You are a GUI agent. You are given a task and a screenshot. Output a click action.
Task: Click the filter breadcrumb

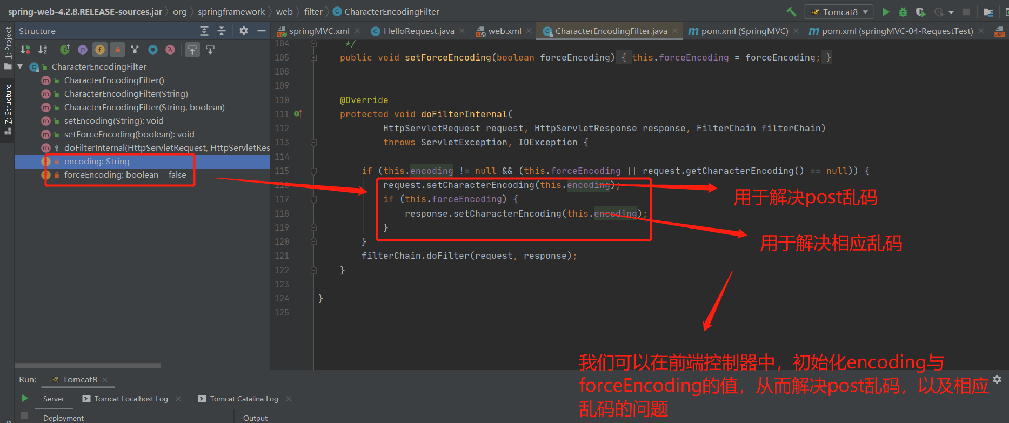pos(313,11)
